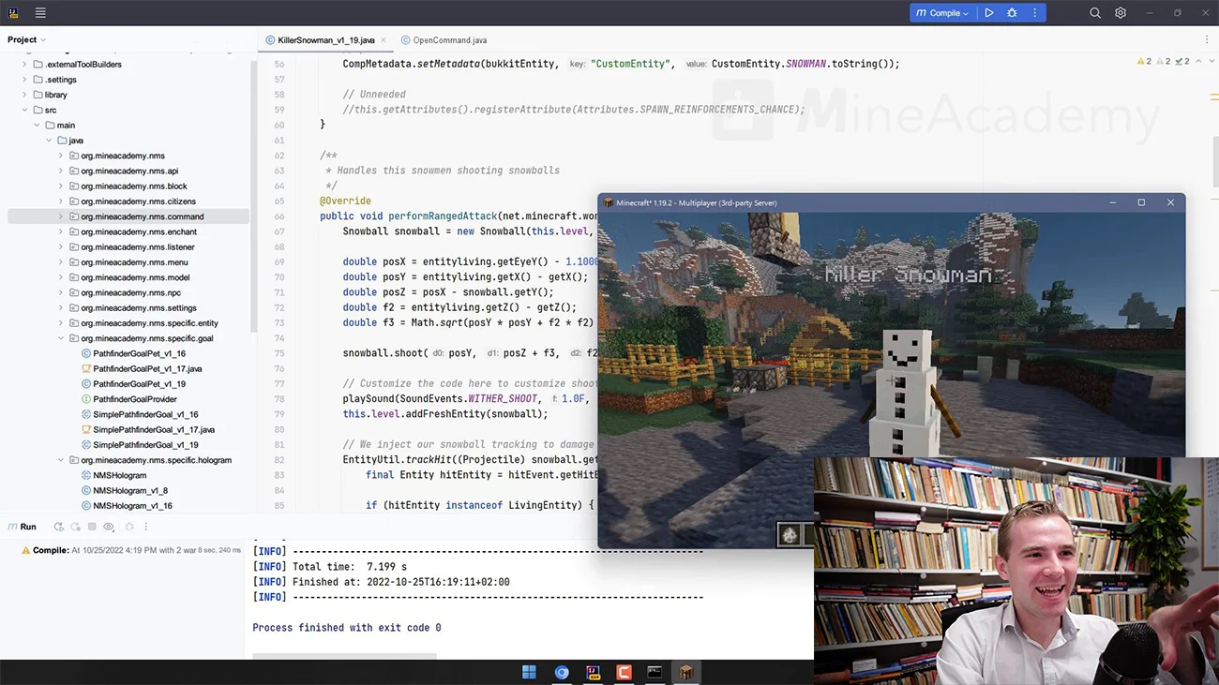1219x685 pixels.
Task: Open more run actions in blue toolbar
Action: click(x=1035, y=13)
